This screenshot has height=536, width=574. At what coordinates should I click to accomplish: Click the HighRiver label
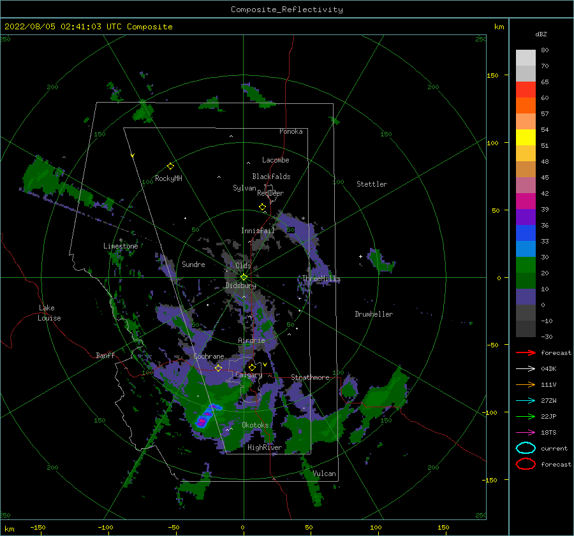(265, 447)
